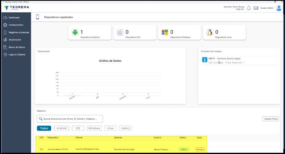Show Inativo devices filter
285x154 pixels.
(x=125, y=128)
